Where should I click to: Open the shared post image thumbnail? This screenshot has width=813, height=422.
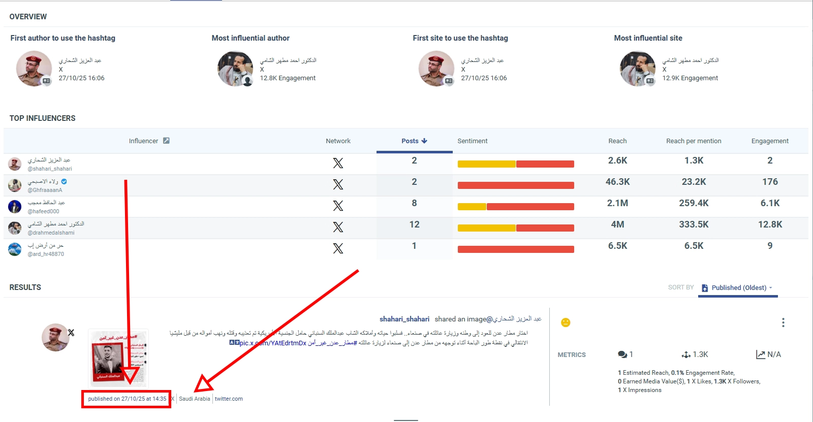(118, 357)
